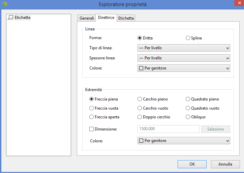Screen dimensions: 244x173
Task: Click the Estremità color swatch box
Action: (x=141, y=141)
